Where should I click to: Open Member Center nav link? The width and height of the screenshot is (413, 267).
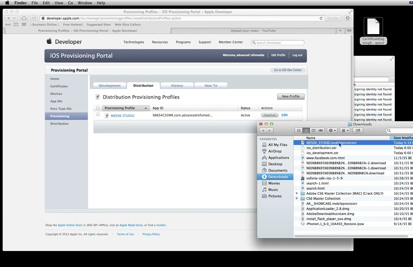point(231,42)
